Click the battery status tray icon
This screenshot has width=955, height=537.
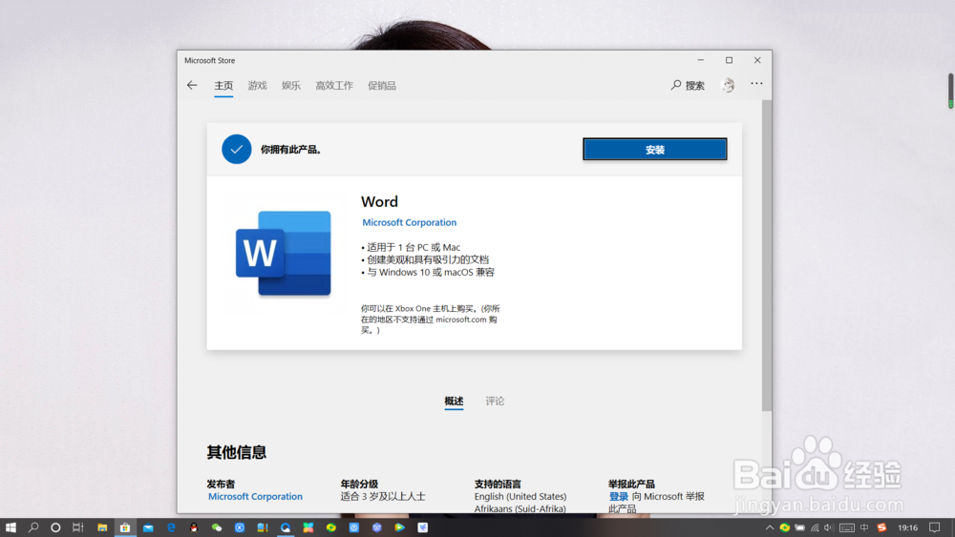[799, 527]
